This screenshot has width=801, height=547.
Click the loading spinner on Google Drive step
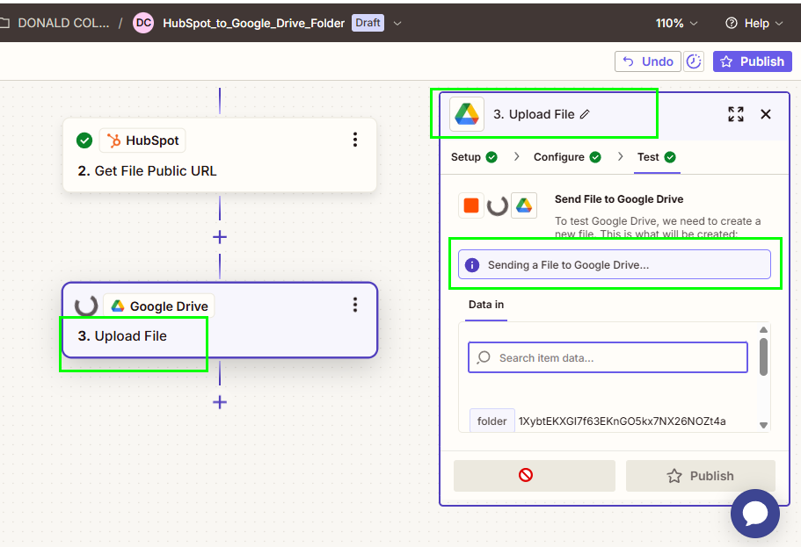point(86,306)
